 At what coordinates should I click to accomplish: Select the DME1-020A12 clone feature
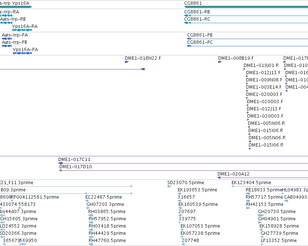263,178
